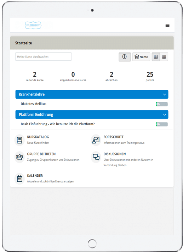
Task: Collapse the Krankheitslehre section chevron
Action: 164,94
